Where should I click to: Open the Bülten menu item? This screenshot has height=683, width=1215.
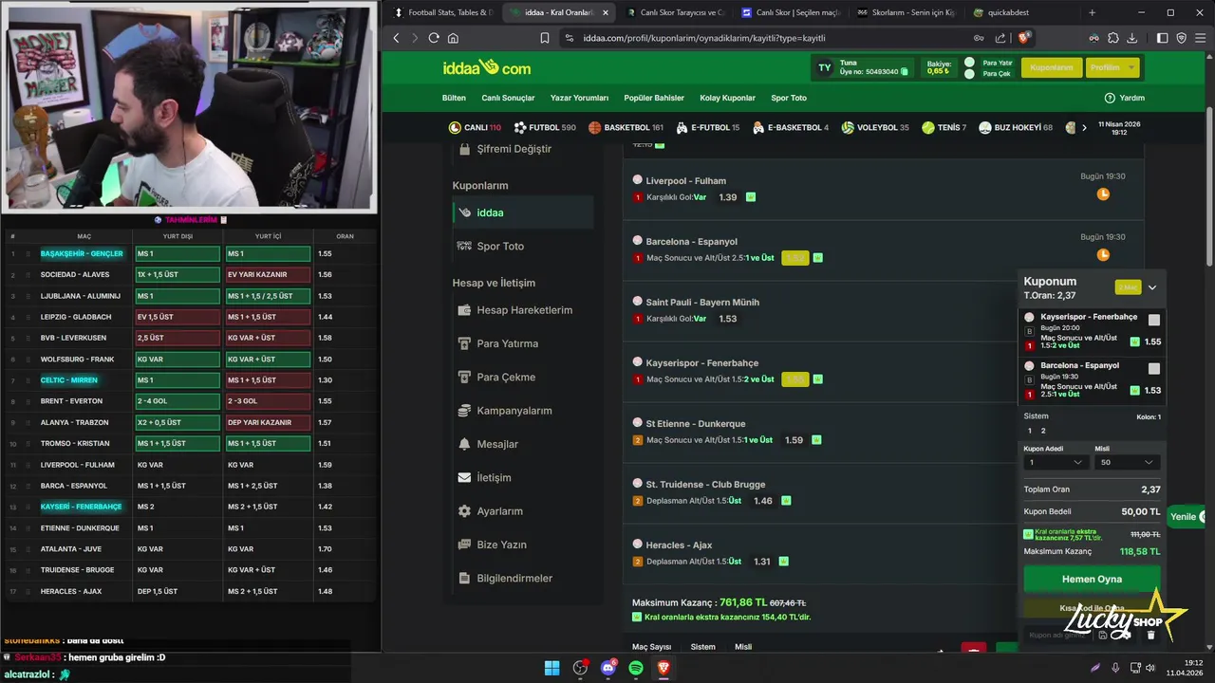pyautogui.click(x=454, y=98)
